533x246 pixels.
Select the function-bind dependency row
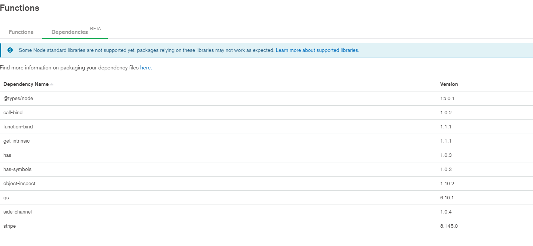pyautogui.click(x=18, y=127)
